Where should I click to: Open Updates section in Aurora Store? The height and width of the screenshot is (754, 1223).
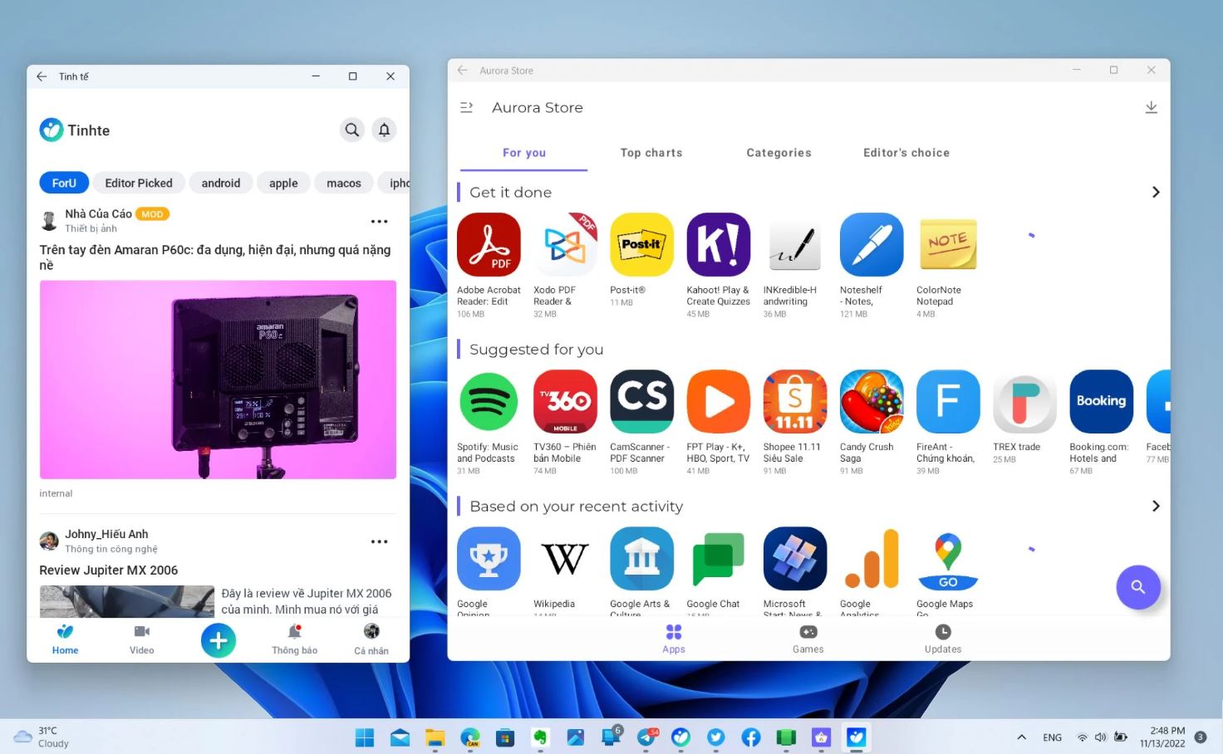943,639
